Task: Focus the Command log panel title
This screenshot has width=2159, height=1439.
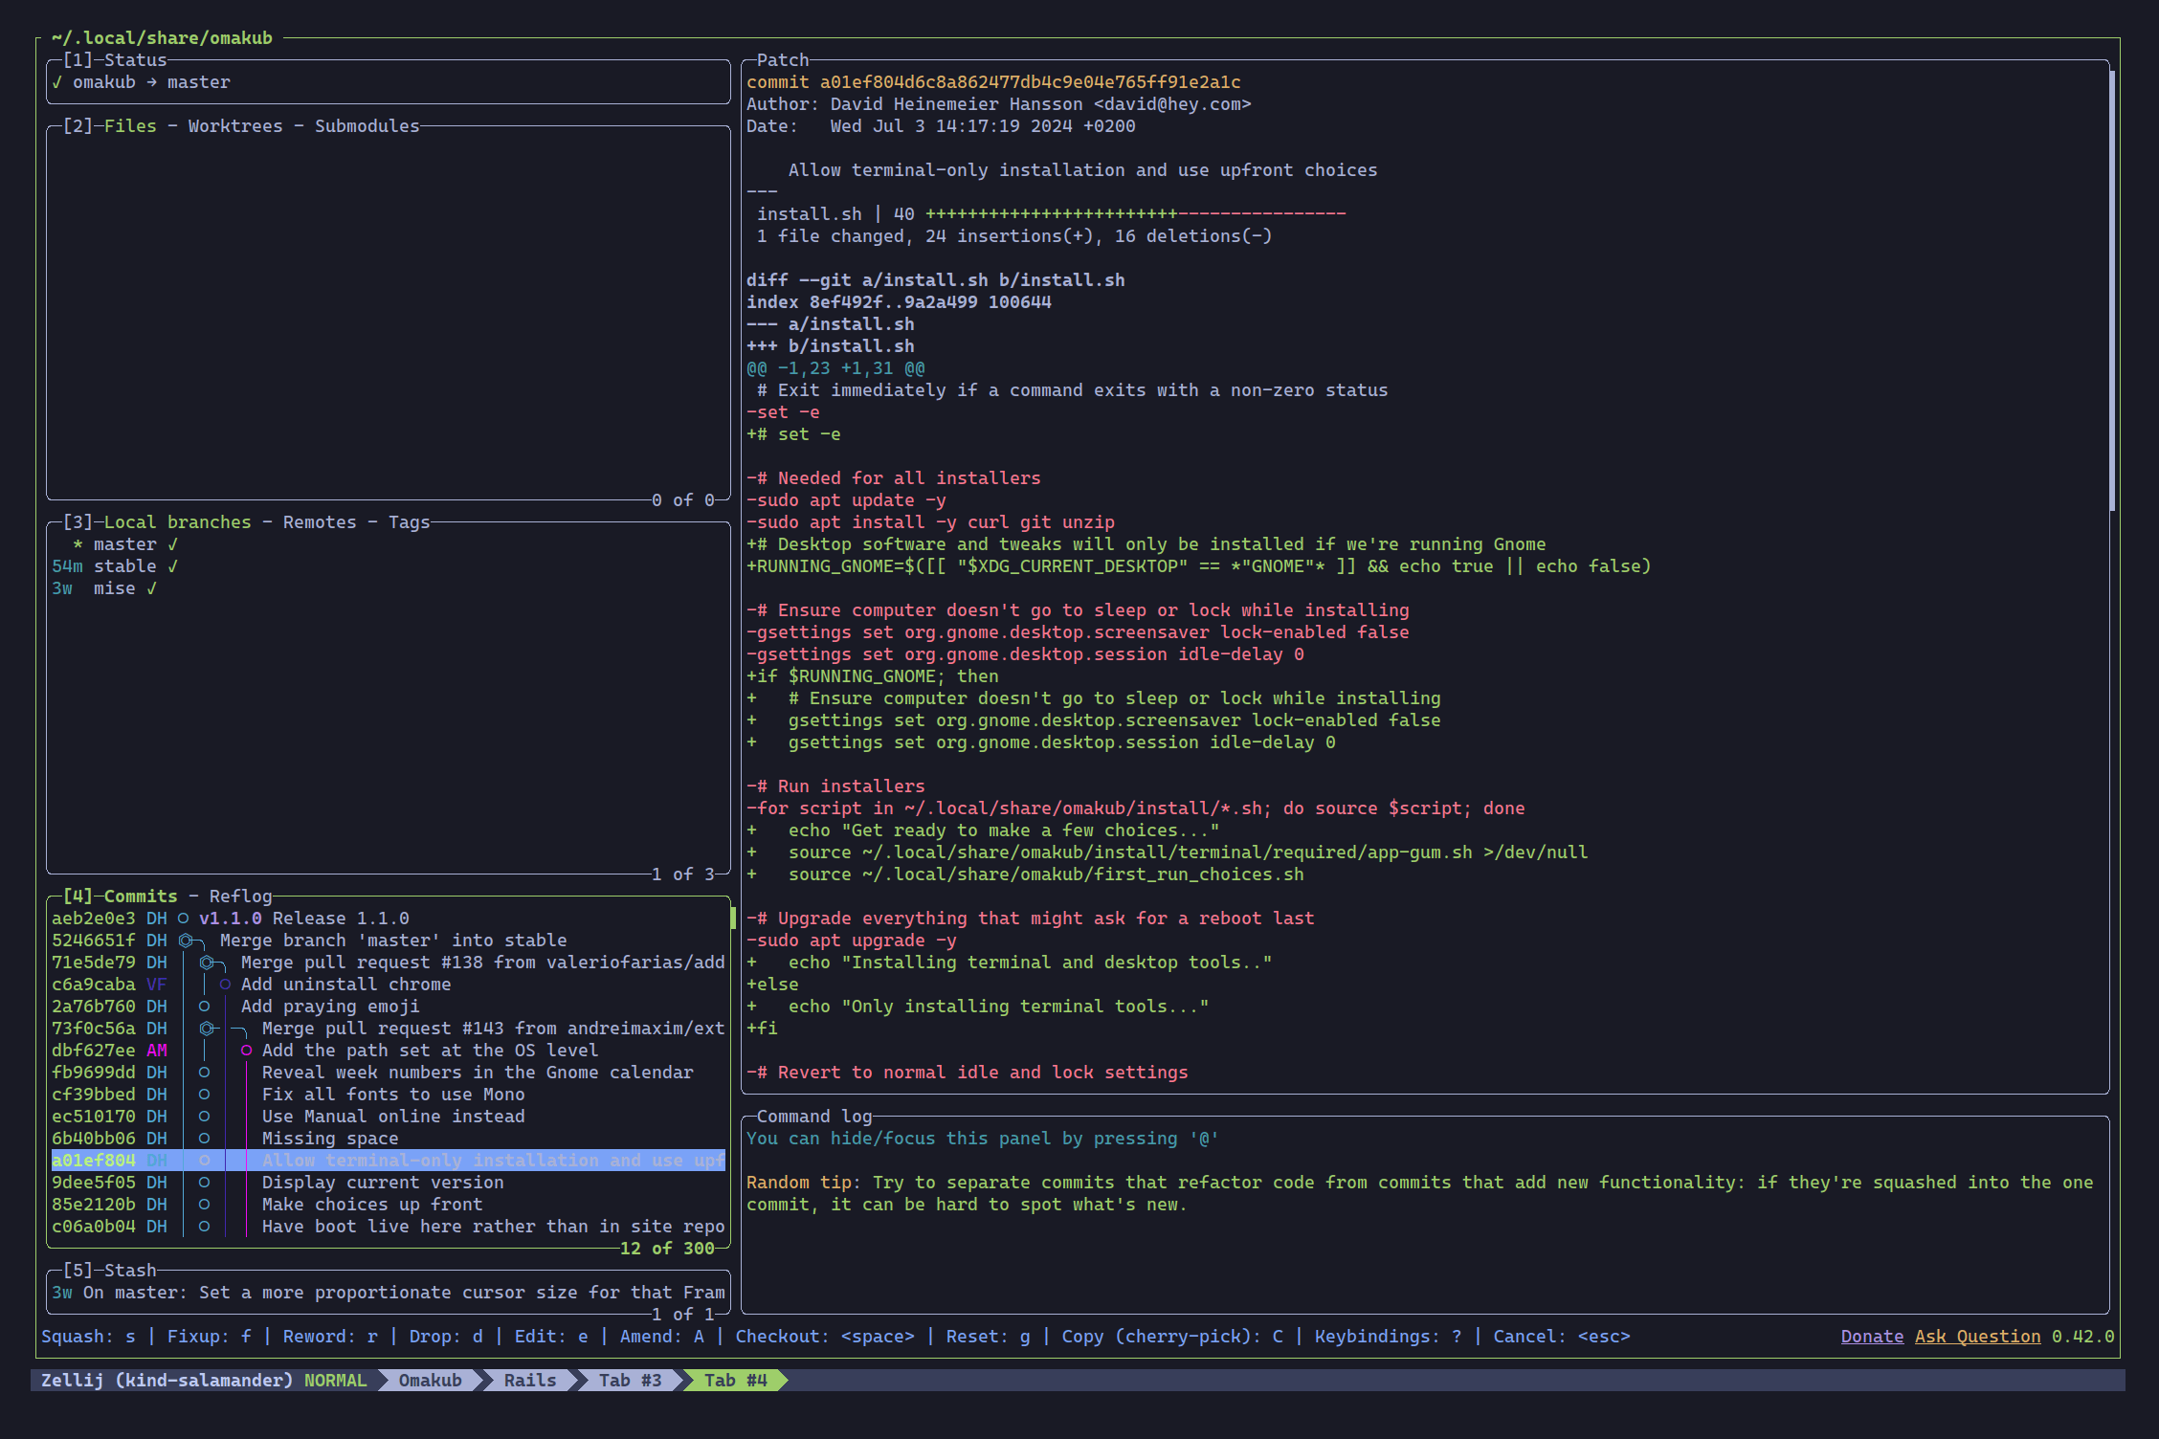Action: click(x=814, y=1117)
